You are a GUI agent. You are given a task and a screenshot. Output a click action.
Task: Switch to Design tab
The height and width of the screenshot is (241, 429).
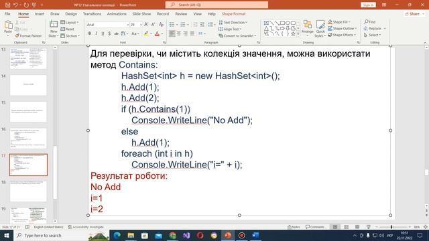click(x=71, y=13)
